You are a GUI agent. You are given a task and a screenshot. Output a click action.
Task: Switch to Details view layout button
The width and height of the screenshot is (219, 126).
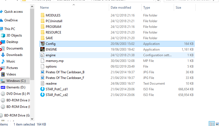click(212, 124)
